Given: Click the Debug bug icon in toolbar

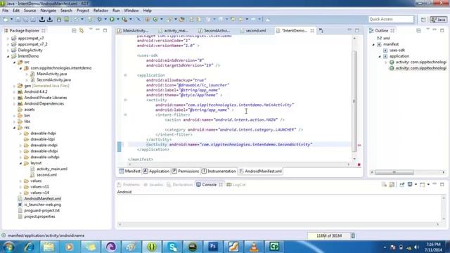Looking at the screenshot, I should (99, 19).
